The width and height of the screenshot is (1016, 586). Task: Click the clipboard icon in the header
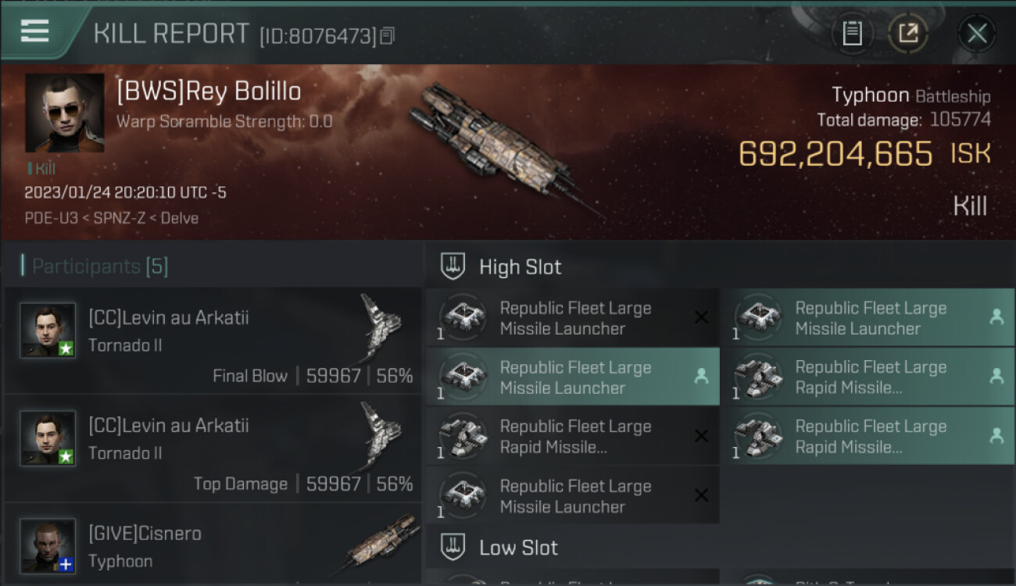point(852,33)
